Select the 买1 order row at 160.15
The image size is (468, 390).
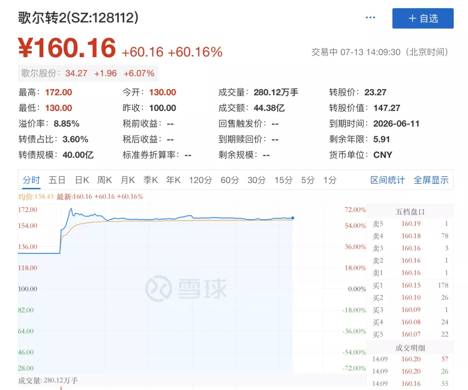pos(410,285)
